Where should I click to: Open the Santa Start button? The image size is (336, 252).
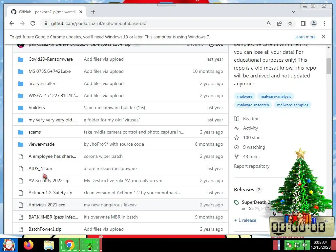pyautogui.click(x=9, y=245)
